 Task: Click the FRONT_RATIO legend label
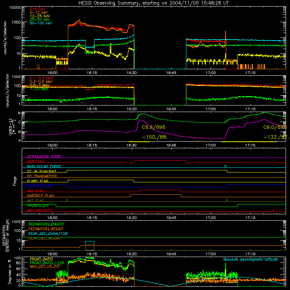point(41,259)
